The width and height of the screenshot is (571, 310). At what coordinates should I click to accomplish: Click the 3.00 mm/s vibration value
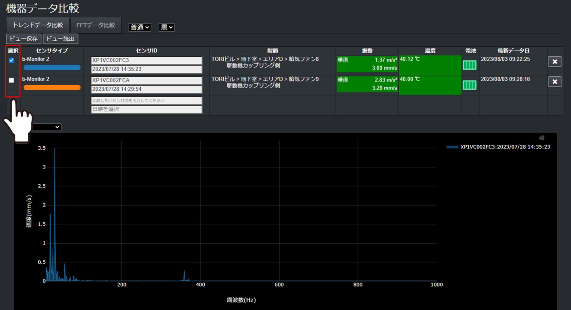click(x=384, y=68)
